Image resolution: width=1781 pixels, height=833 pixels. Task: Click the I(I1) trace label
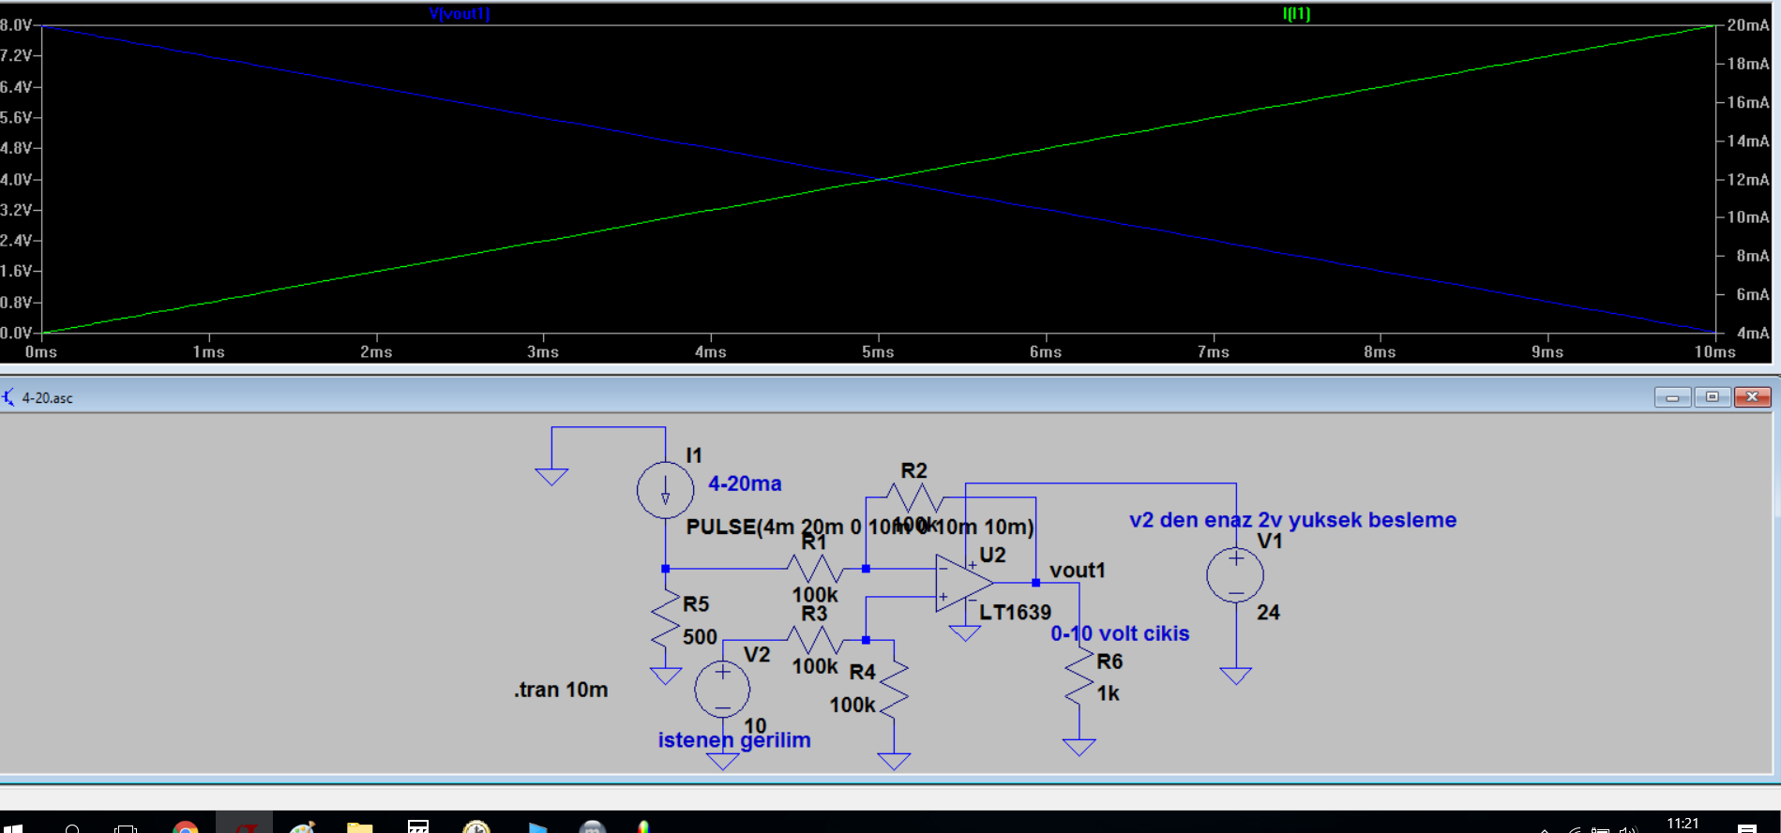coord(1296,13)
